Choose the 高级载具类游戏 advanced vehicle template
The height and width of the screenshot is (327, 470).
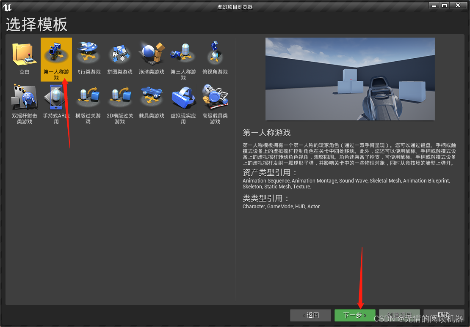tap(215, 104)
